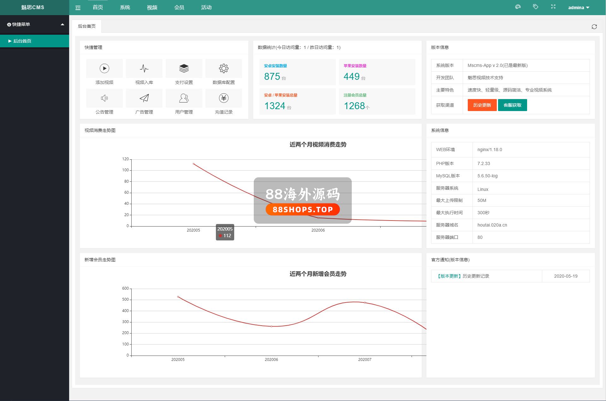Open the 会员 top menu
Viewport: 606px width, 401px height.
tap(179, 8)
